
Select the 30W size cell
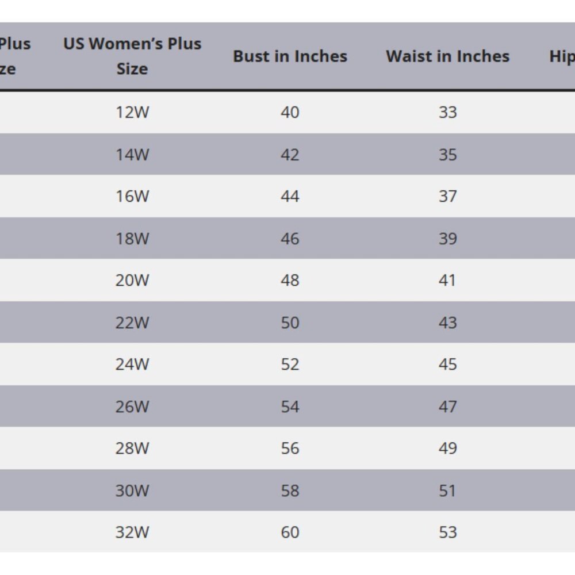(132, 490)
